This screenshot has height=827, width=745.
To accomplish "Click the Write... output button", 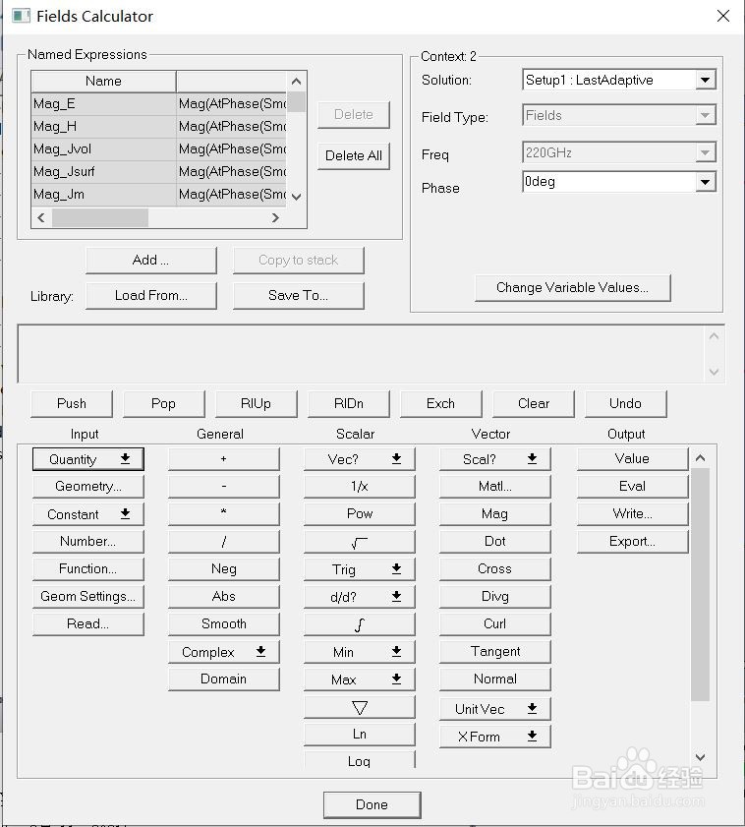I will pos(632,513).
